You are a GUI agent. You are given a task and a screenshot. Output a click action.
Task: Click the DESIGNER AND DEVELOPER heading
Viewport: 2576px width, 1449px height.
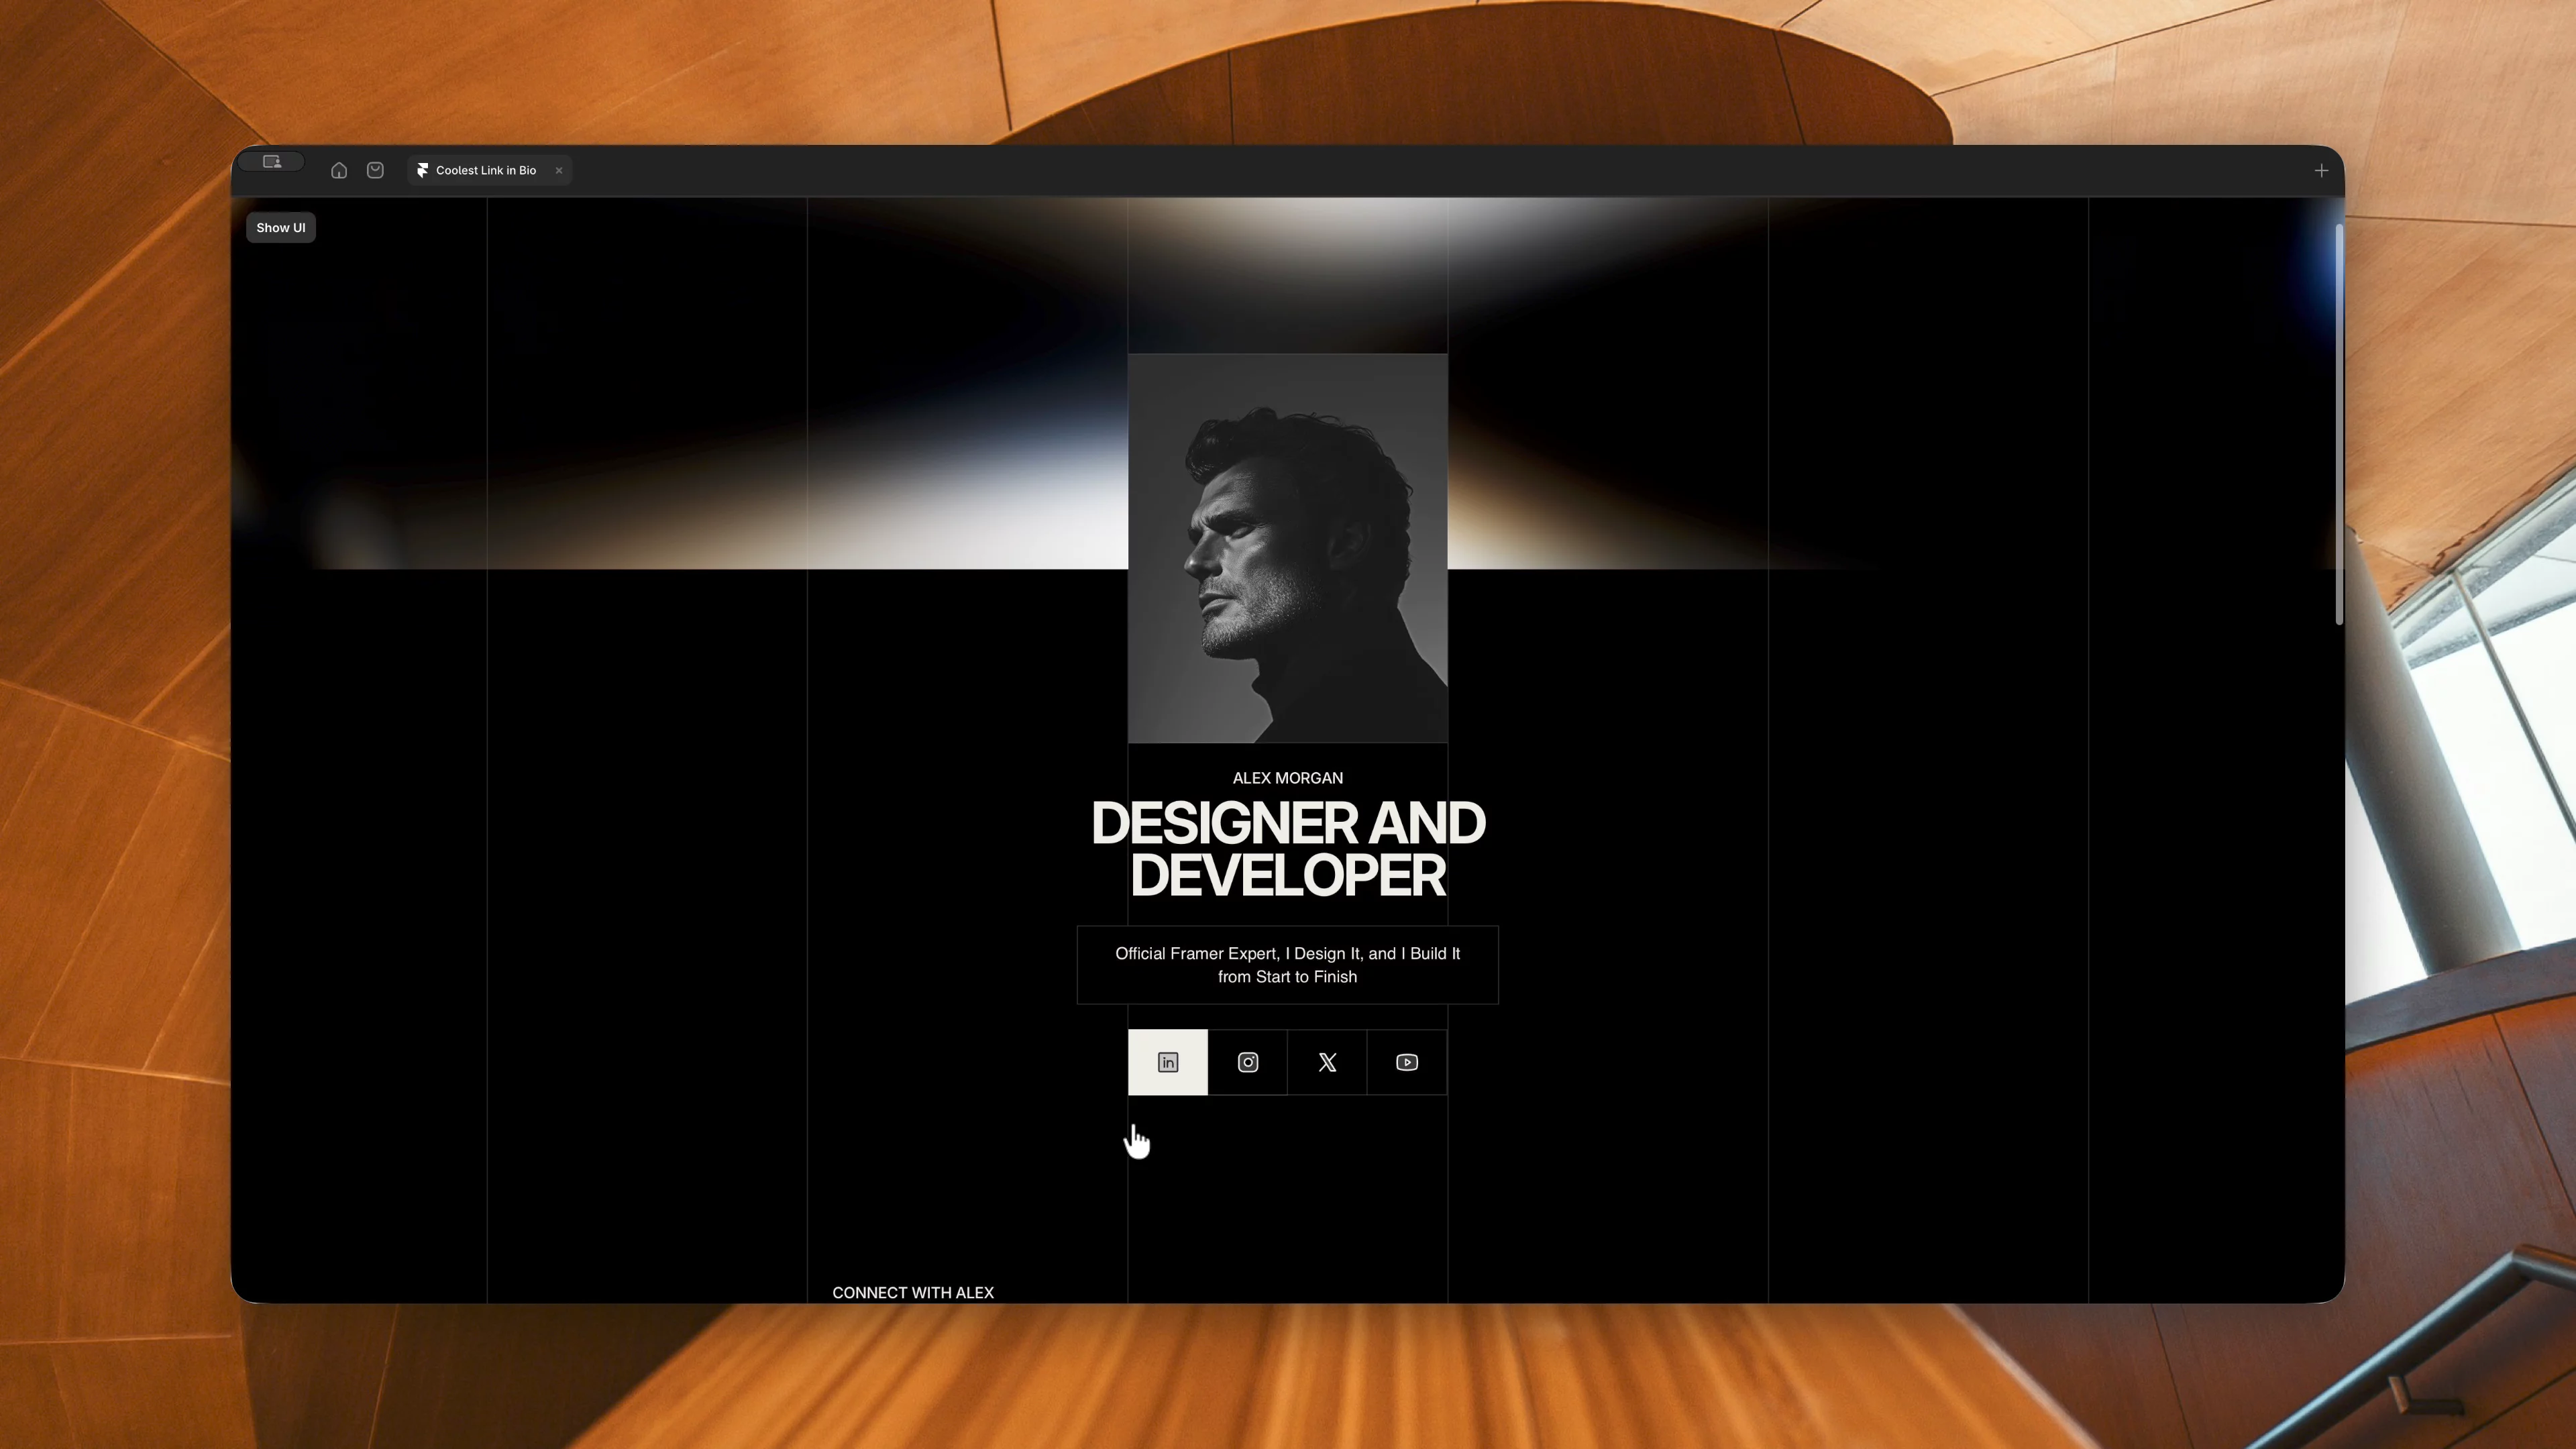click(1288, 849)
